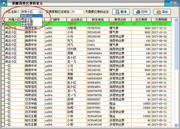Select 御景庄园 in the dropdown list

pos(31,22)
